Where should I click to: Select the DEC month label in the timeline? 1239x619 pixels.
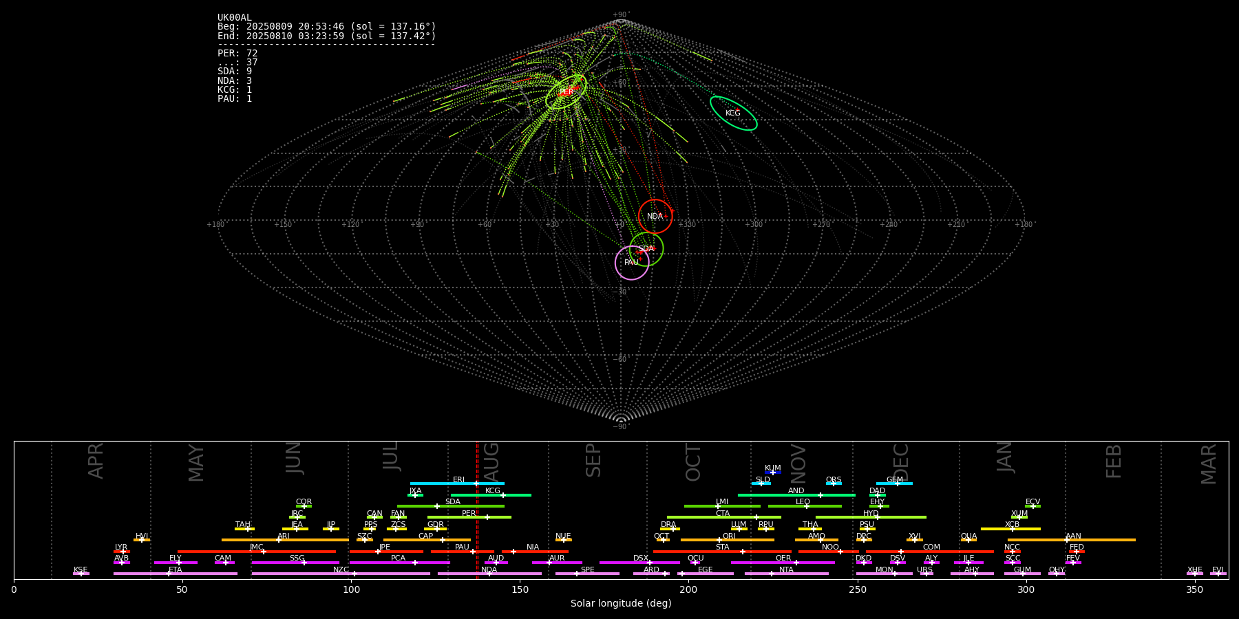(x=901, y=462)
